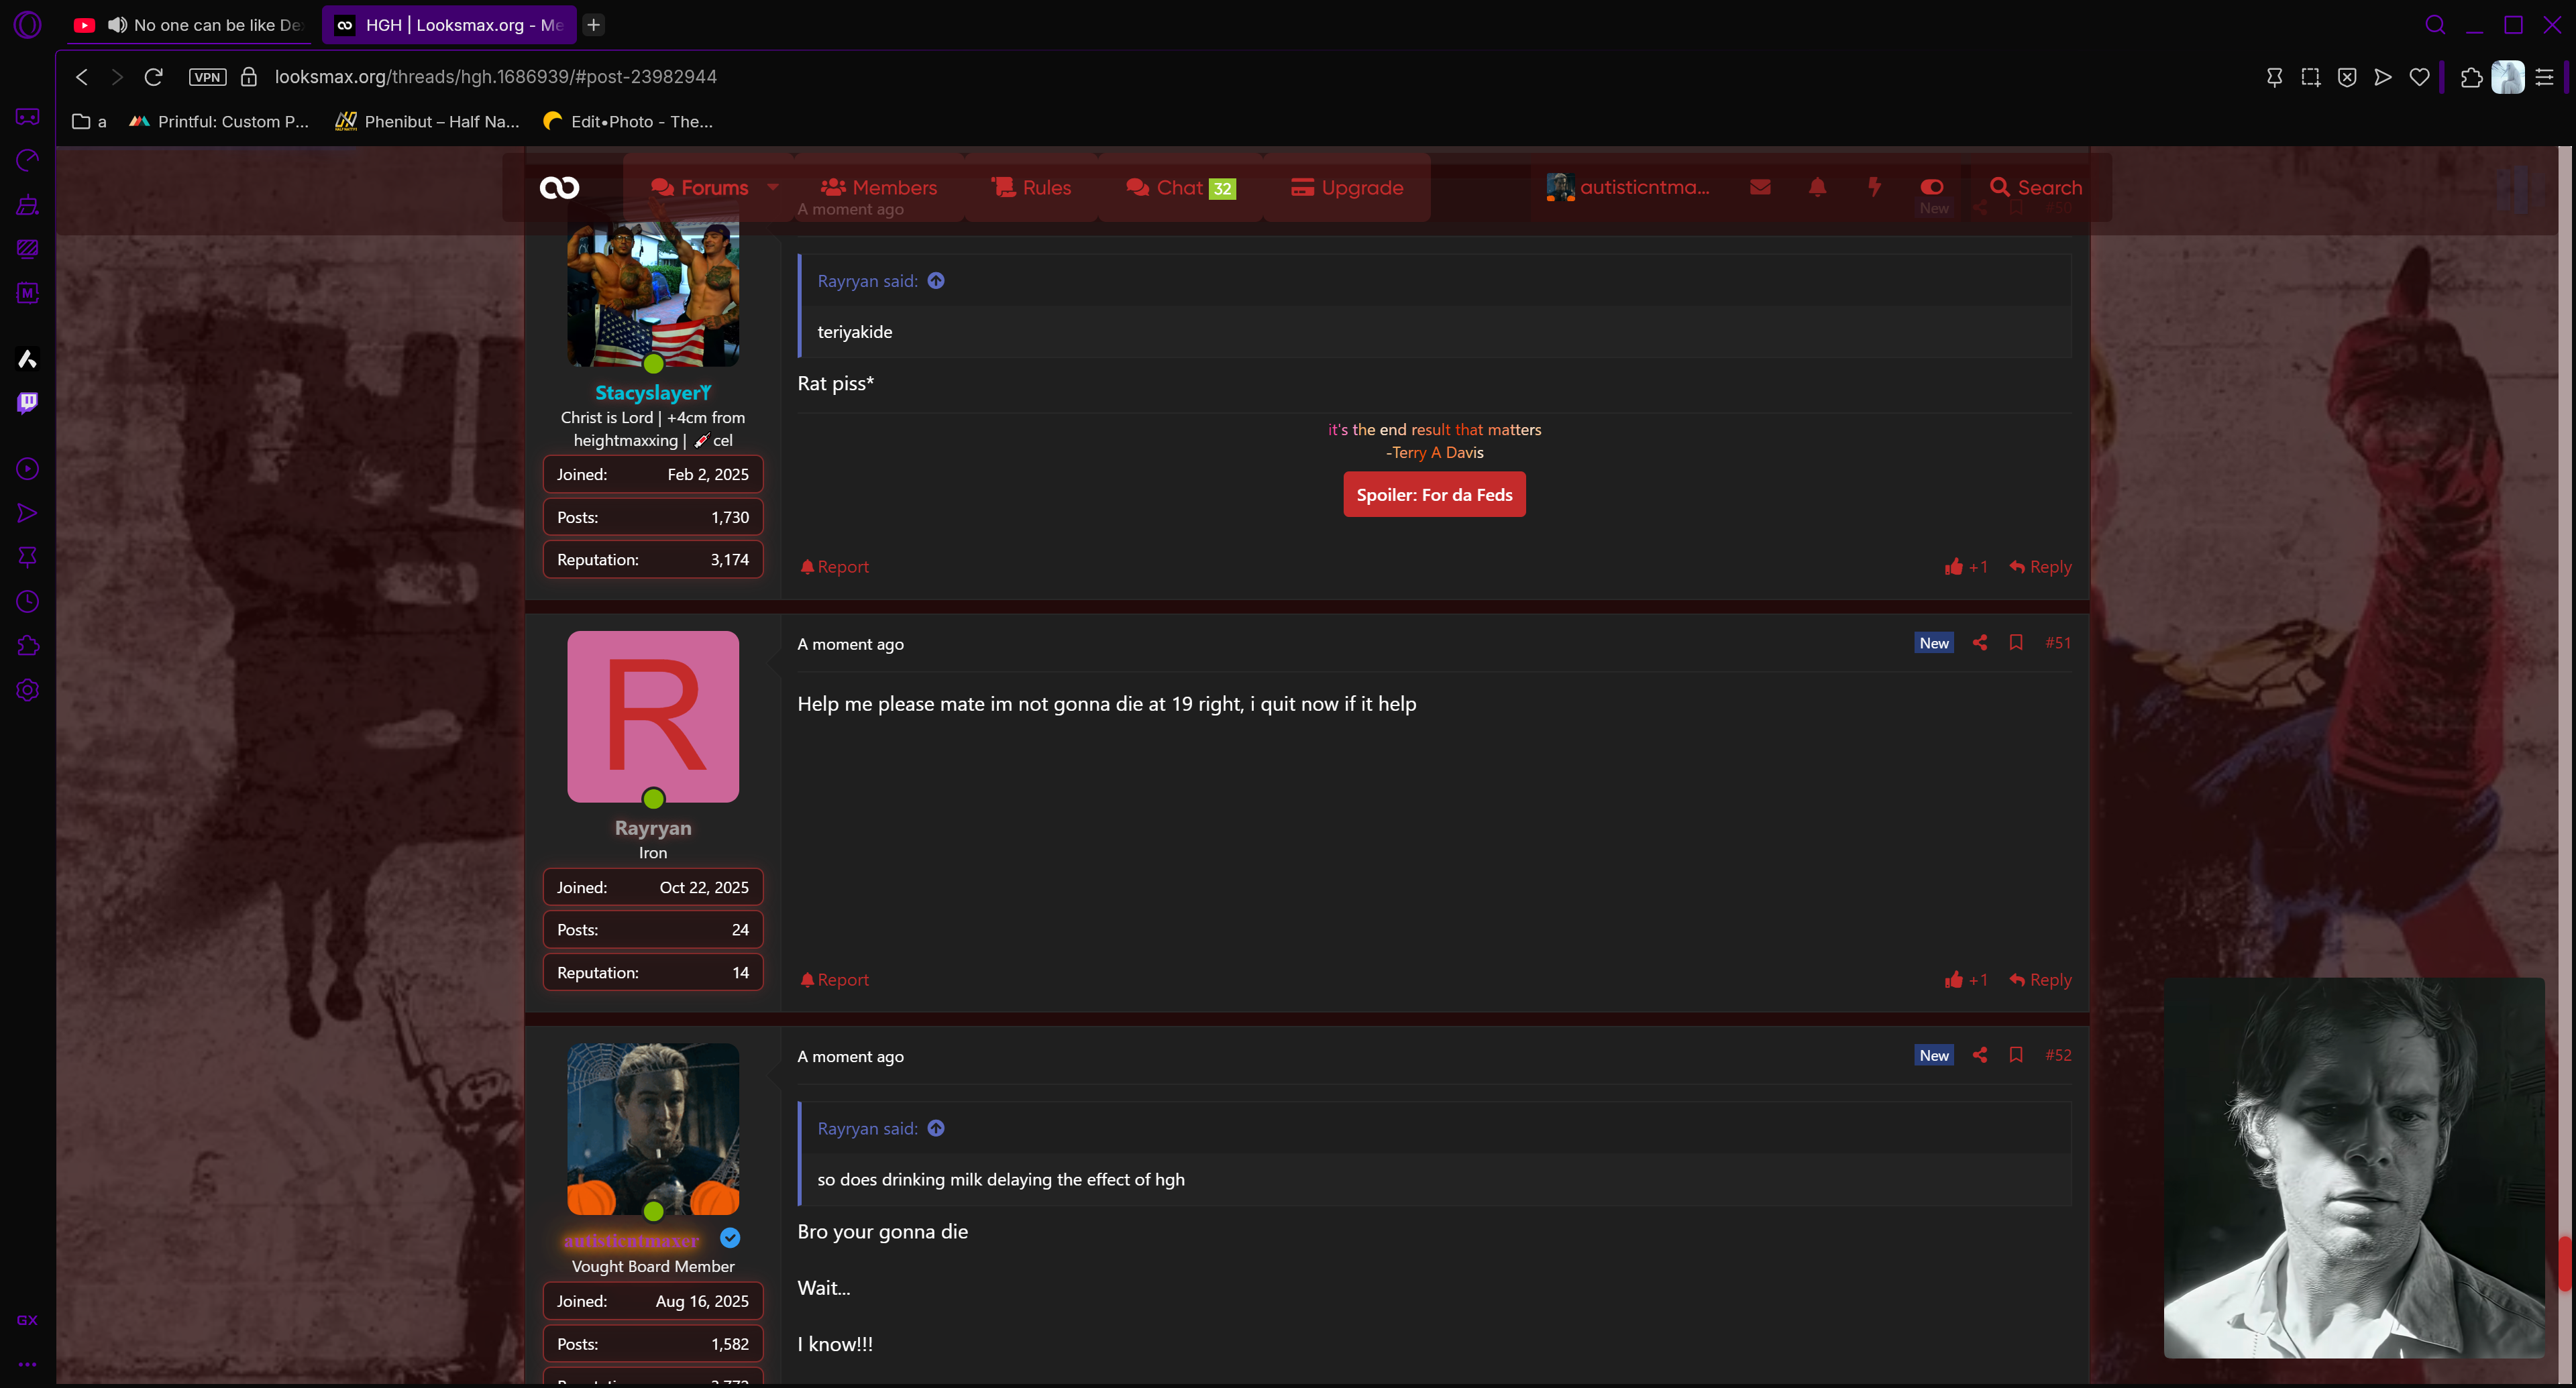The height and width of the screenshot is (1388, 2576).
Task: Click Rayryan's pink R avatar
Action: pyautogui.click(x=652, y=717)
